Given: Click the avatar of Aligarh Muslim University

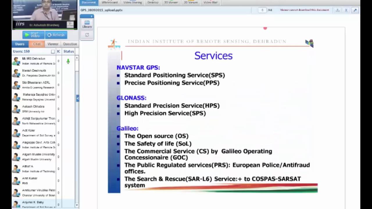Looking at the screenshot, I should [x=16, y=157].
